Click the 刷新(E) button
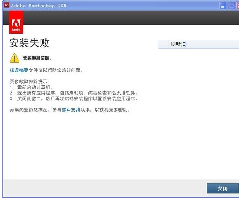Screen dimensions: 239x198 point(198,44)
